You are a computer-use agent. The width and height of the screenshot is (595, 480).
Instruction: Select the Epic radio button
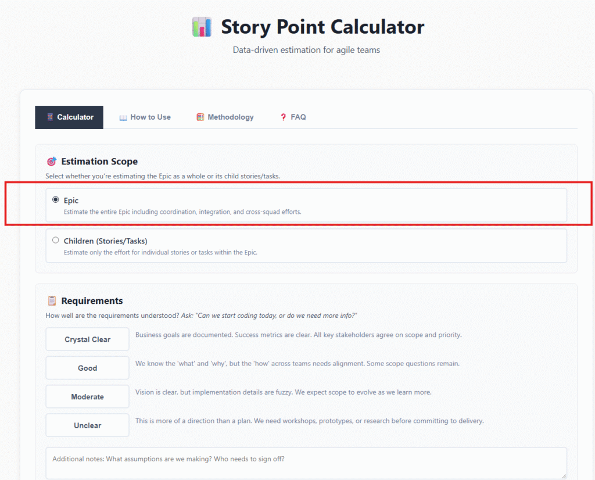pos(56,200)
